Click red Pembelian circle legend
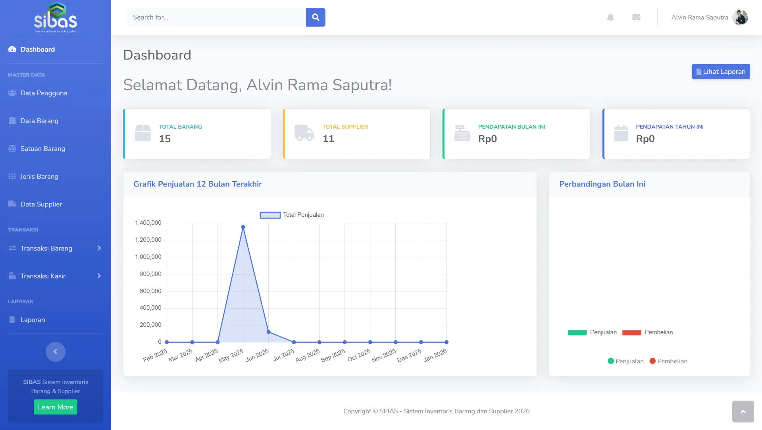 (668, 361)
